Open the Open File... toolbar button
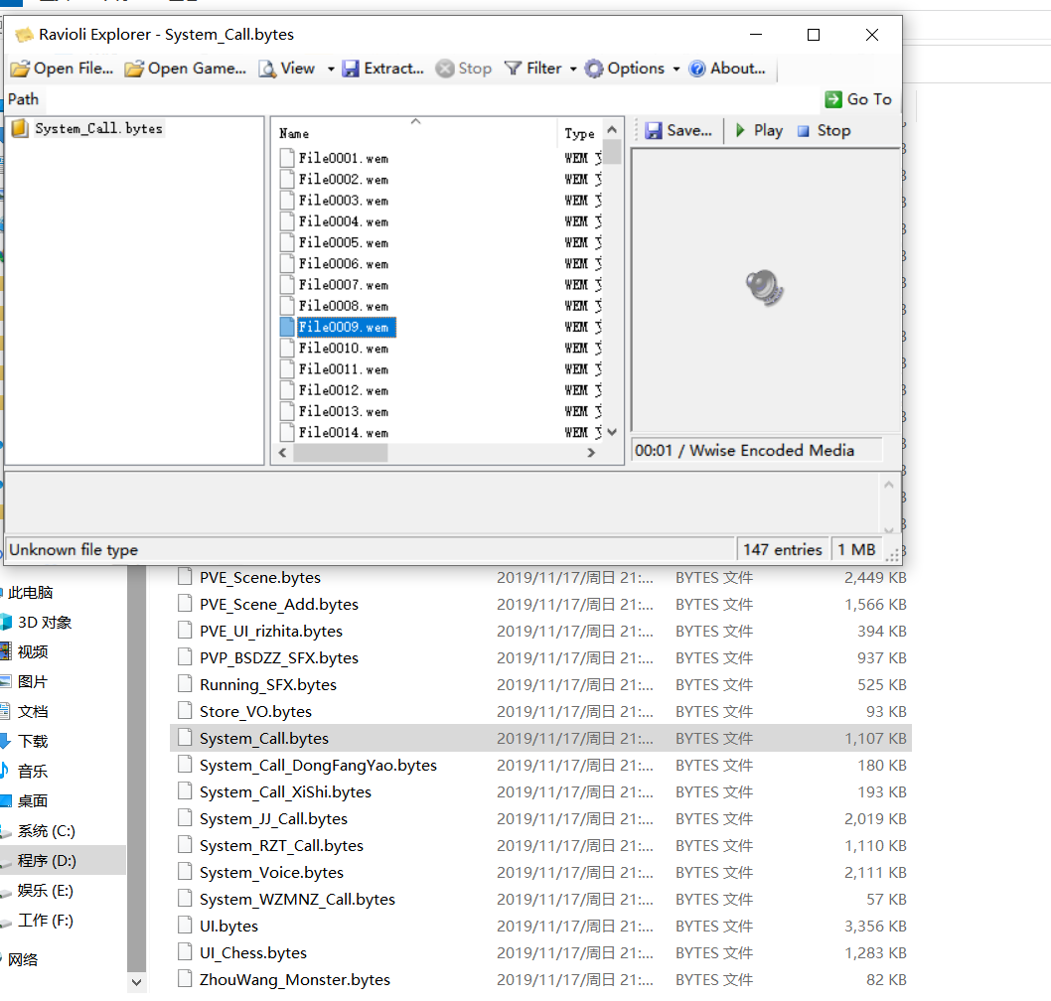 pyautogui.click(x=62, y=69)
